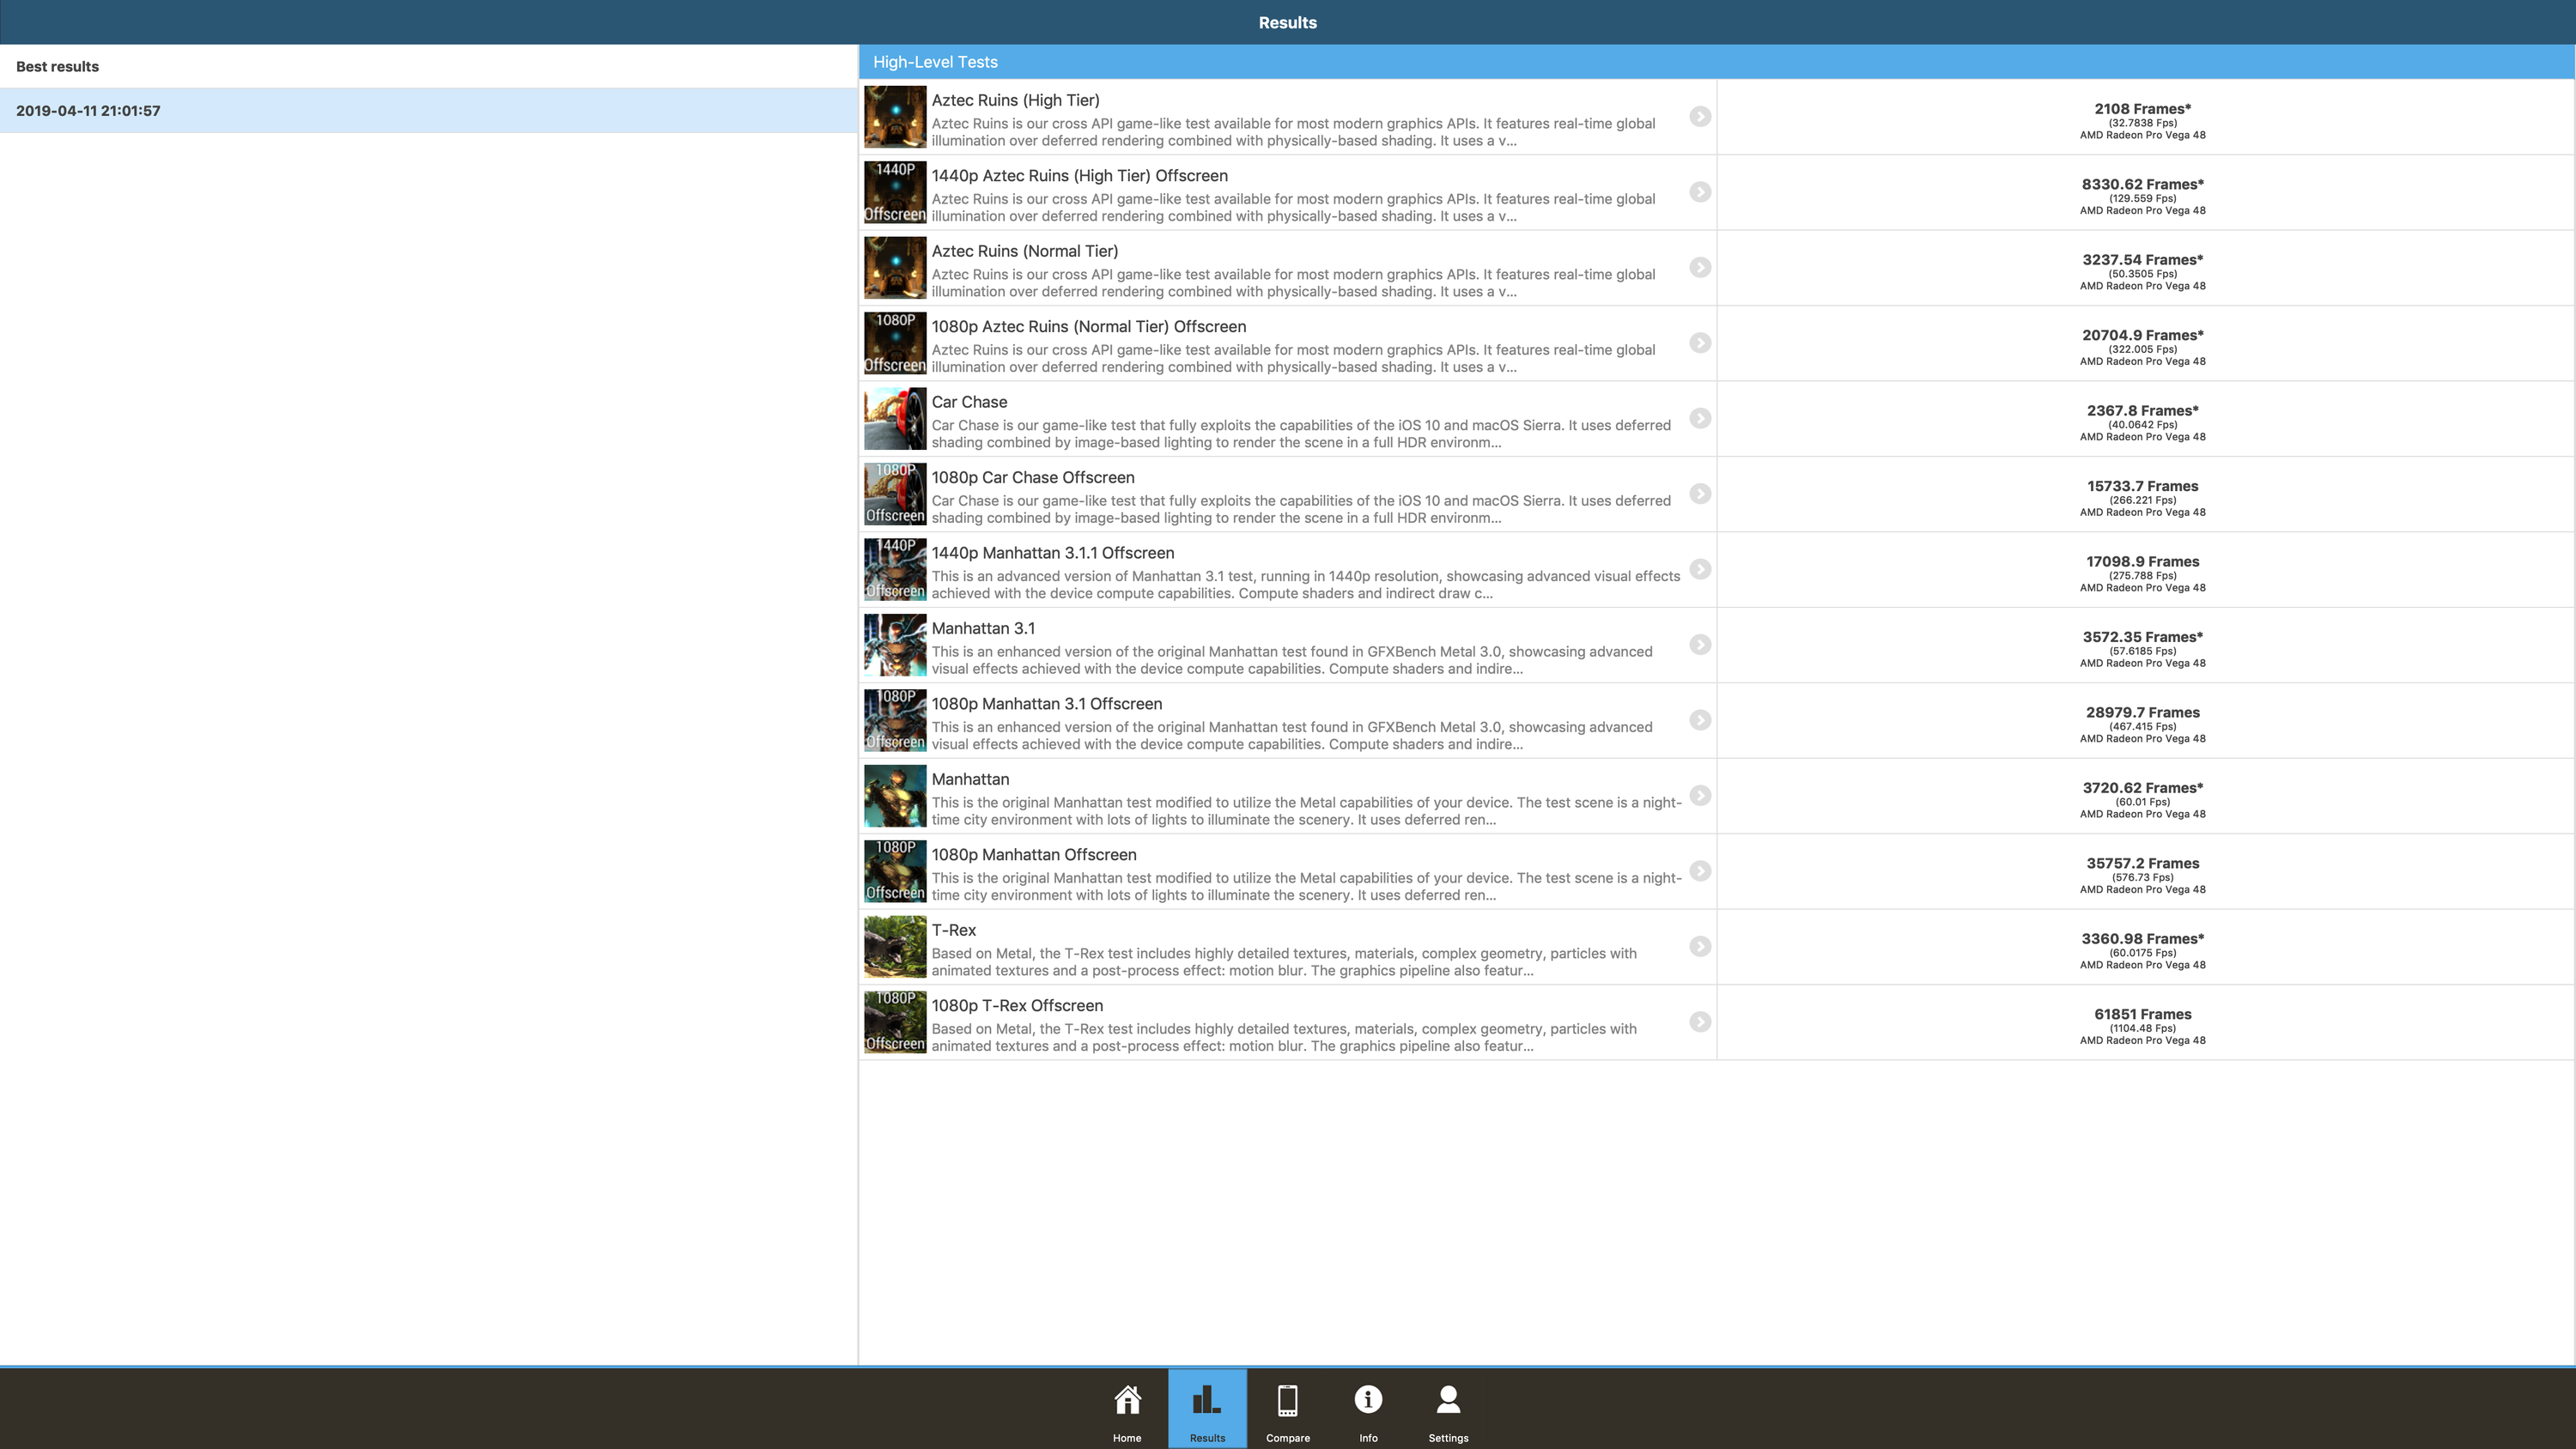This screenshot has height=1449, width=2576.
Task: Expand details arrow for 1080p Car Chase Offscreen
Action: coord(1700,494)
